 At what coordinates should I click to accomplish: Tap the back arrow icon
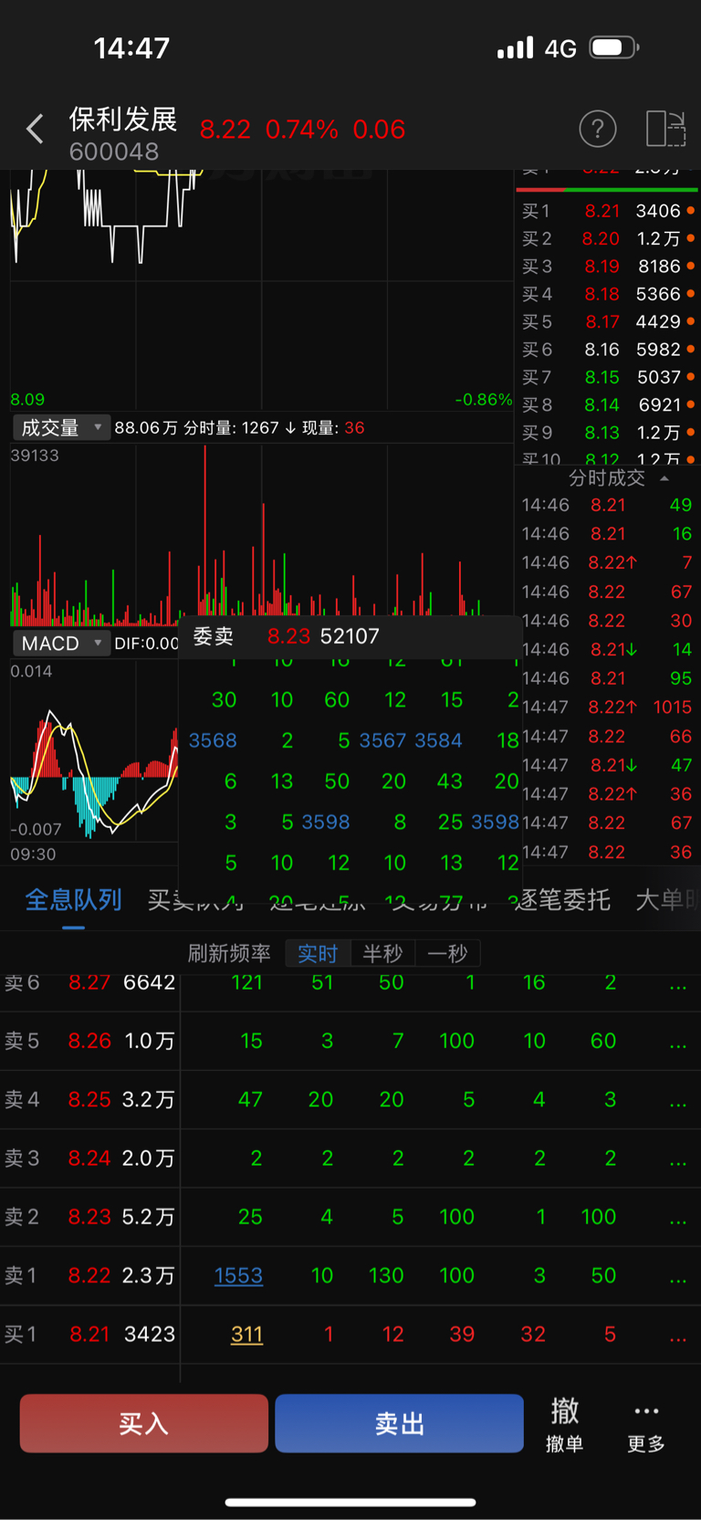coord(35,129)
